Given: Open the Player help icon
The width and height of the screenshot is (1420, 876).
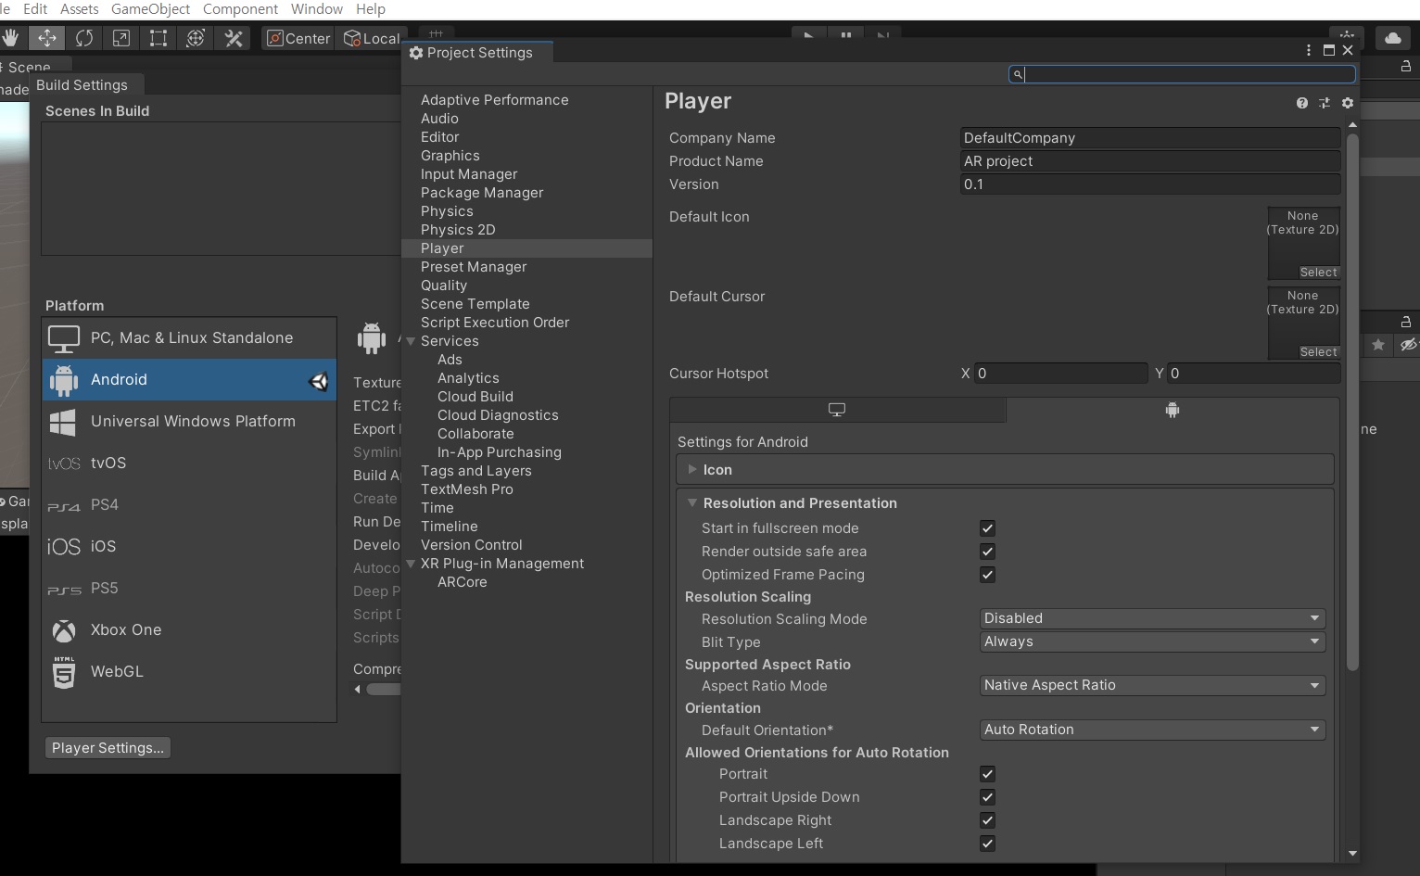Looking at the screenshot, I should [x=1302, y=103].
